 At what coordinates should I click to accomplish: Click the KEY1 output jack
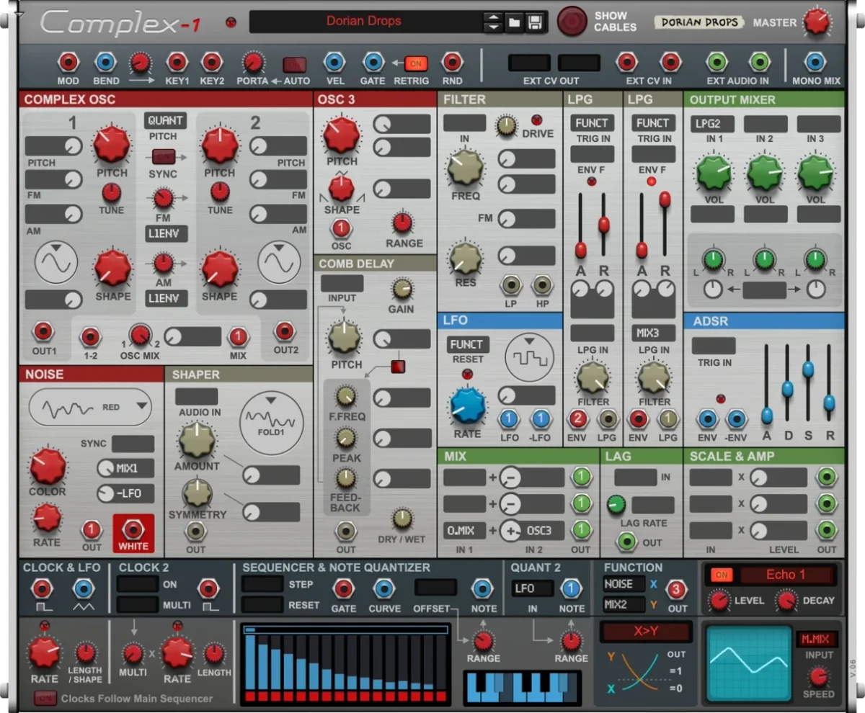click(177, 62)
